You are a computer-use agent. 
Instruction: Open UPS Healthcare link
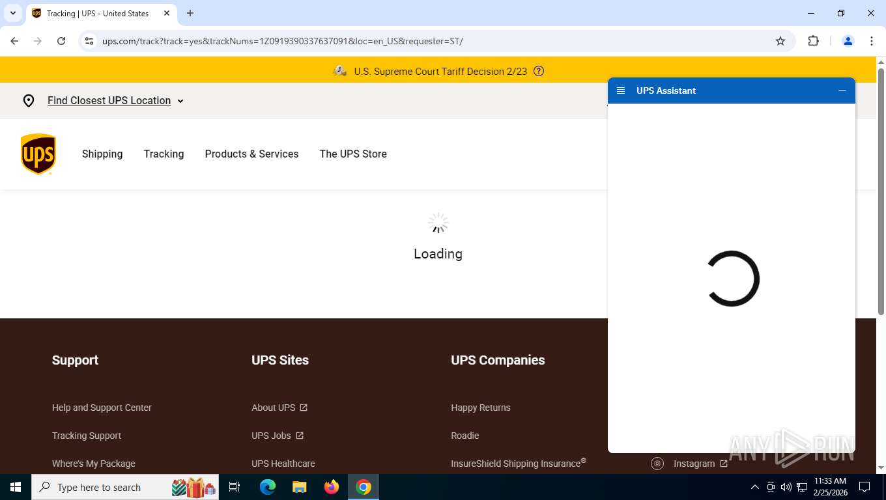click(283, 464)
